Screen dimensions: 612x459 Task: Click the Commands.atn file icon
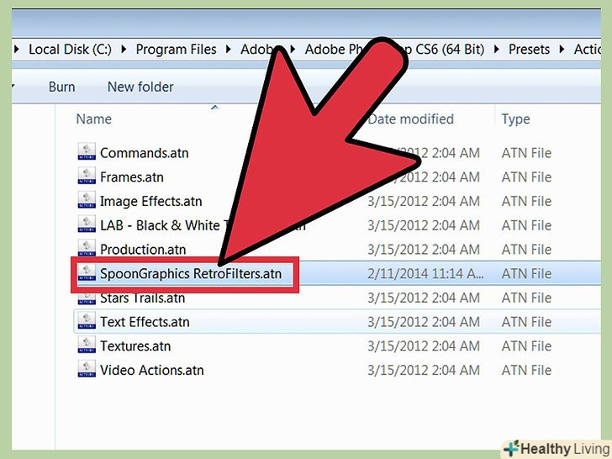(x=87, y=151)
